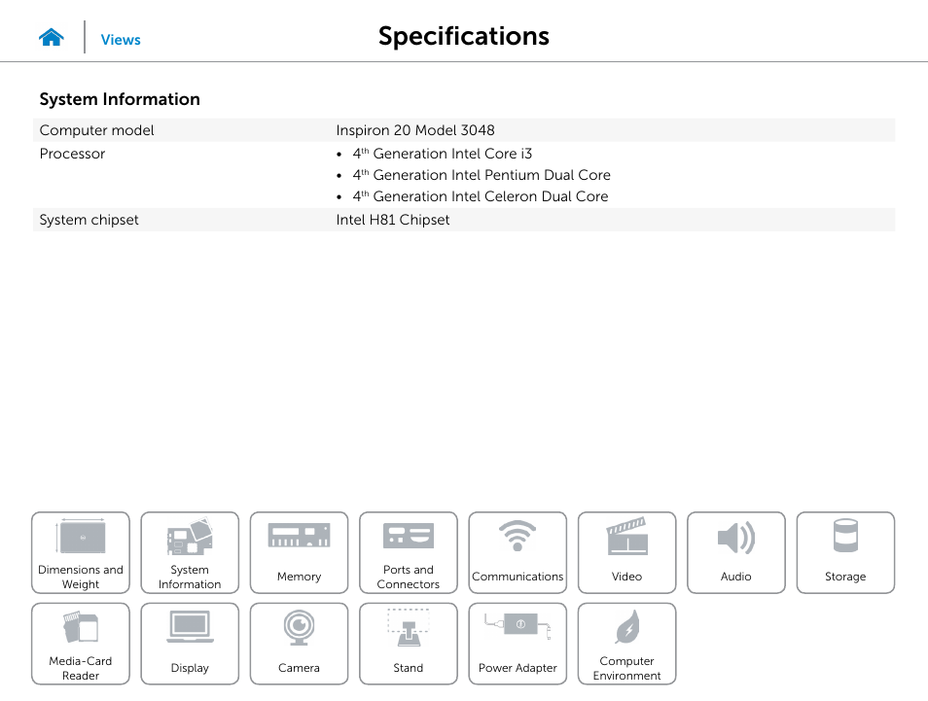The width and height of the screenshot is (928, 701).
Task: Go to the home page icon
Action: coord(52,38)
